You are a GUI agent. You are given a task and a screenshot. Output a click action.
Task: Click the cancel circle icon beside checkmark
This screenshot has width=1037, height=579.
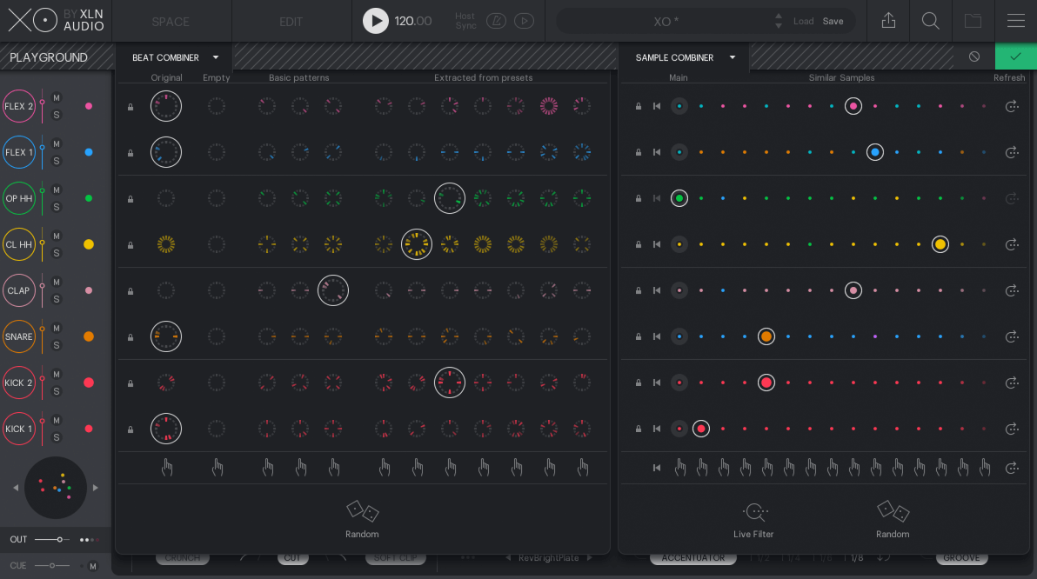[x=974, y=57]
